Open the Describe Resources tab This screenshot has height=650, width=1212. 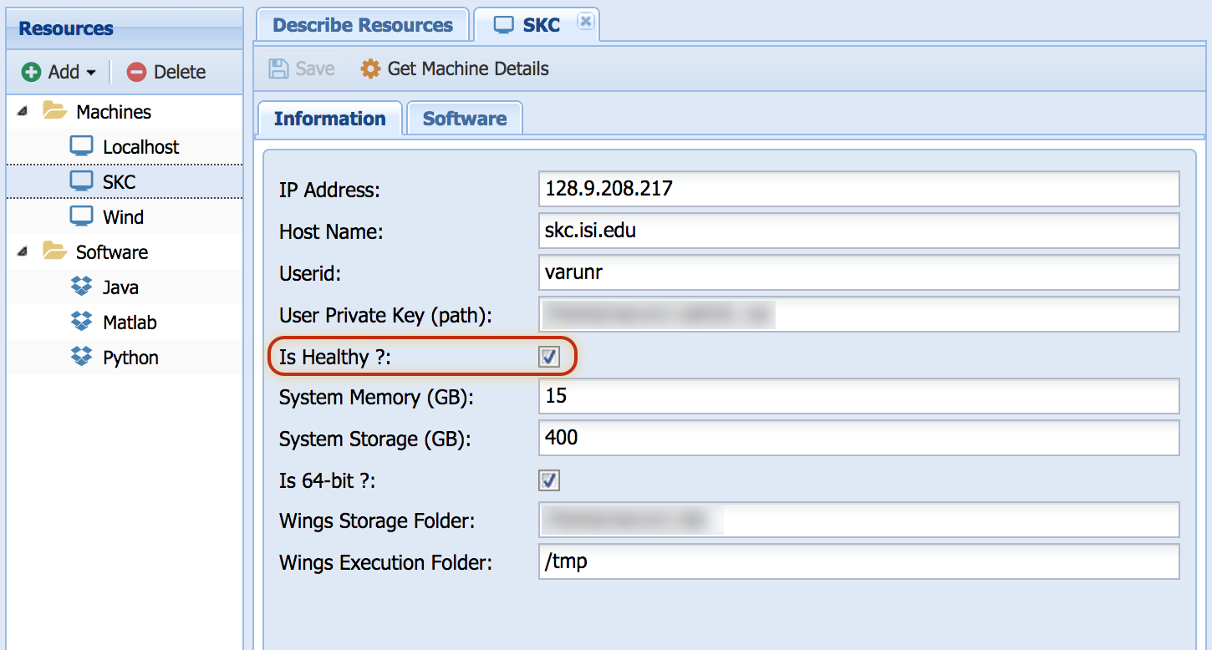[363, 25]
